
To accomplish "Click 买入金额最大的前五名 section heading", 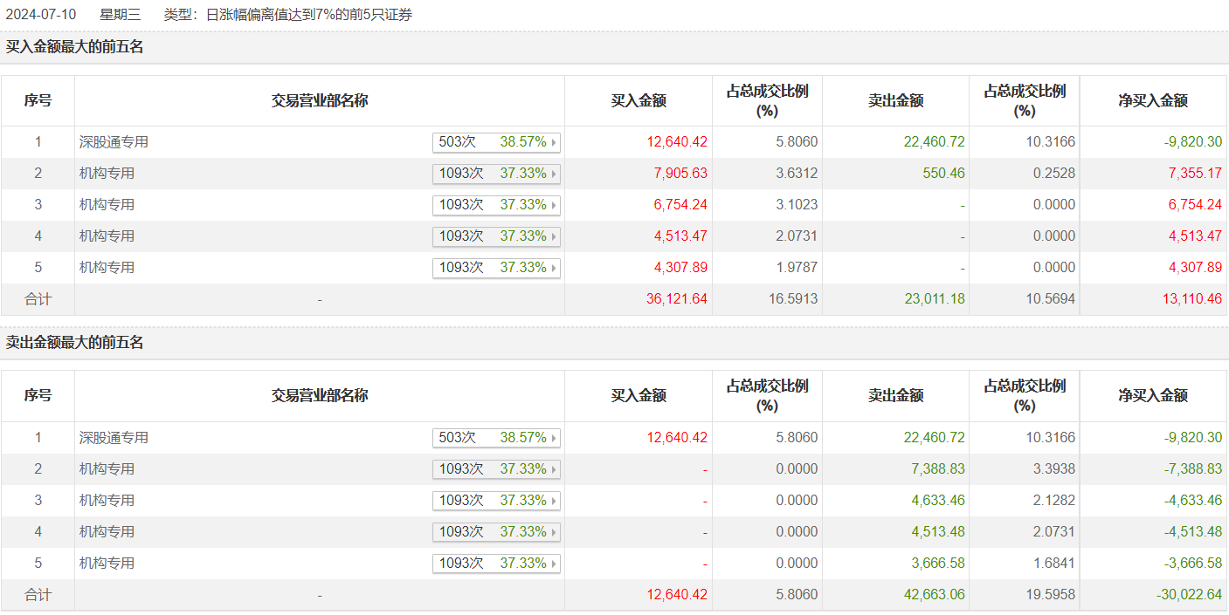I will [x=75, y=47].
